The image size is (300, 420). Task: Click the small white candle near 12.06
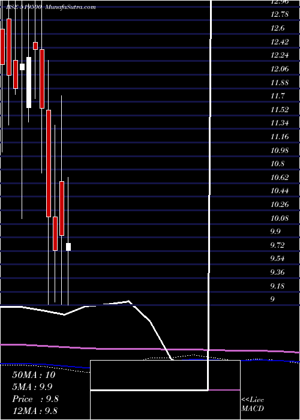pos(22,67)
